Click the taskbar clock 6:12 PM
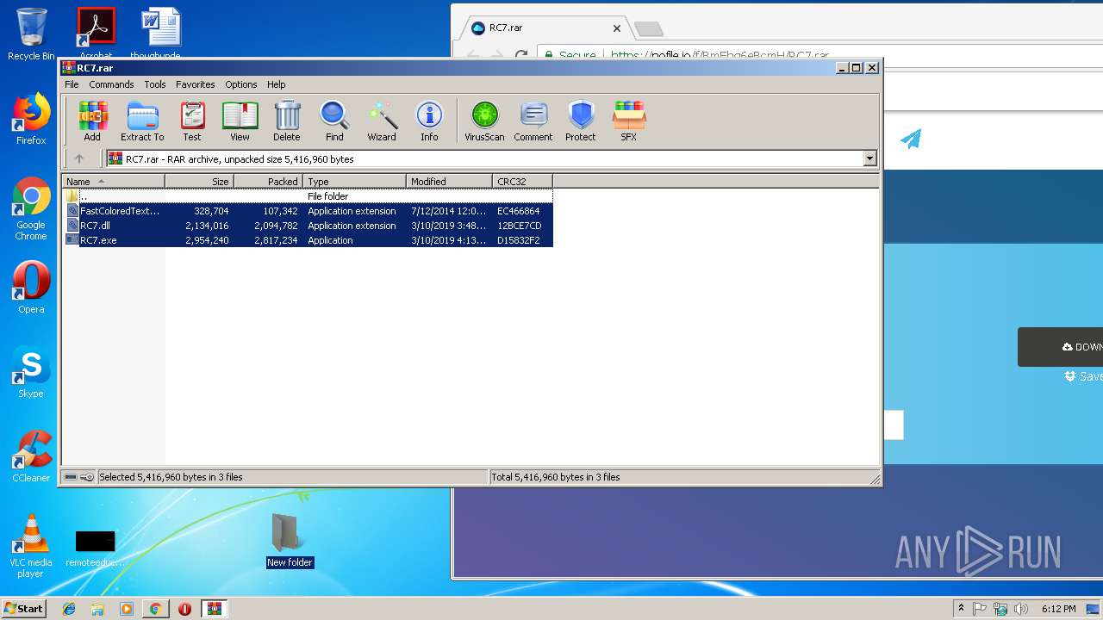 [1058, 609]
